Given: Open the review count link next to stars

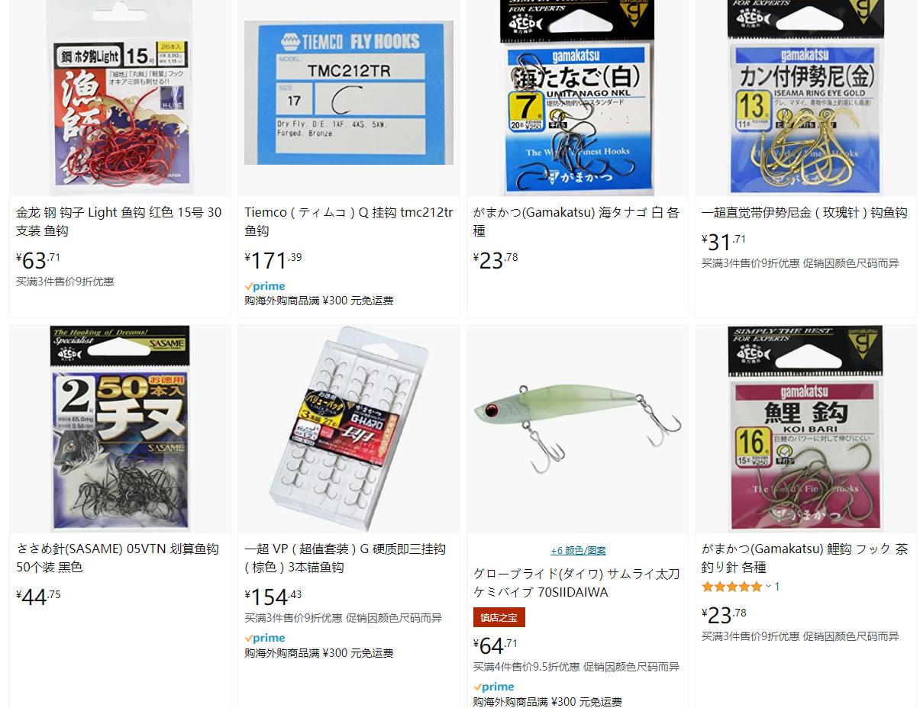Looking at the screenshot, I should 777,587.
